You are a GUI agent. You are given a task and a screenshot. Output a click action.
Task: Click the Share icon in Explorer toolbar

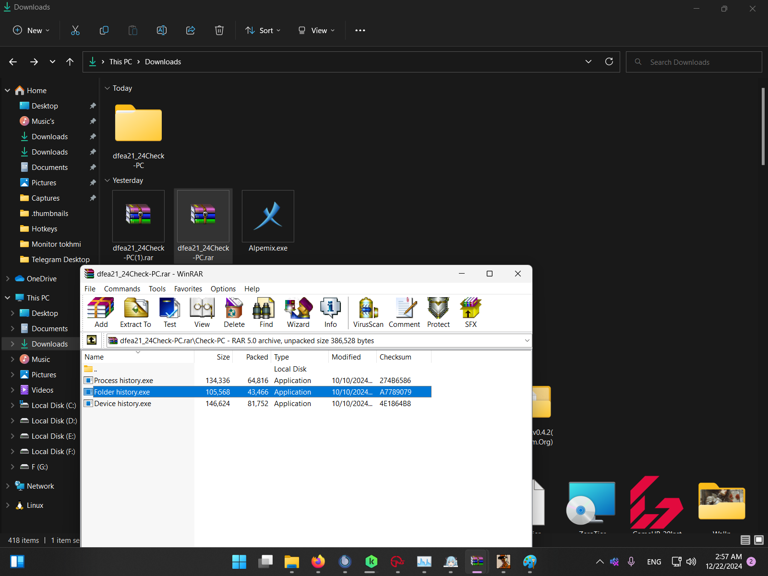191,30
